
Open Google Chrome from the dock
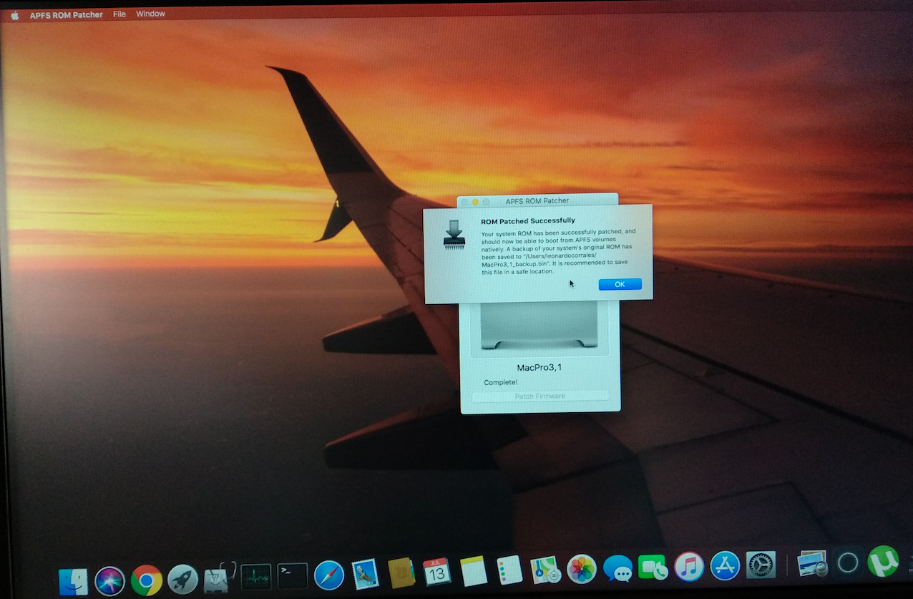tap(146, 580)
